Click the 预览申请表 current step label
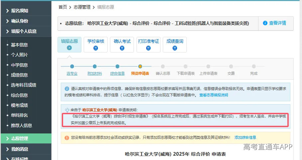The width and height of the screenshot is (302, 160). (140, 74)
